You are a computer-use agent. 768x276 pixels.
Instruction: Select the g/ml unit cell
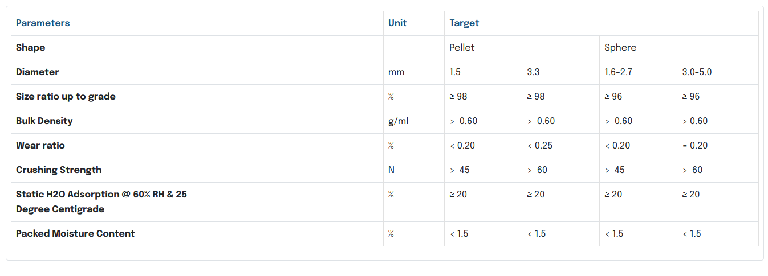[399, 121]
